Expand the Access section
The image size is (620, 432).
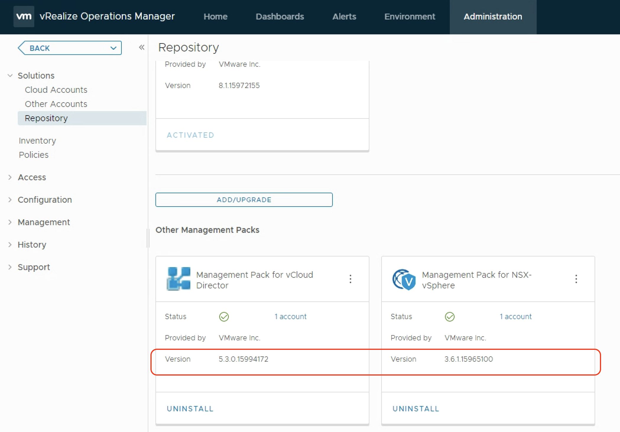pos(10,177)
